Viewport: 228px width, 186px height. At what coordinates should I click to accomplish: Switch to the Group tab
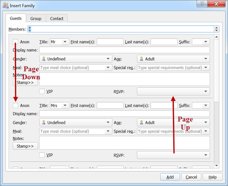(36, 19)
